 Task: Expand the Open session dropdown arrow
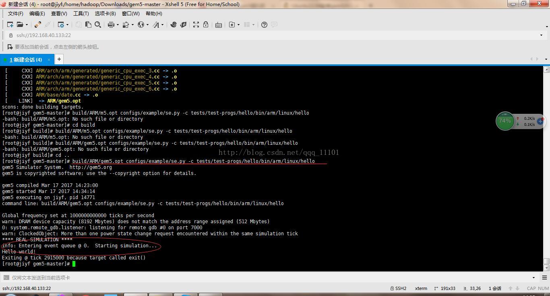pos(27,25)
